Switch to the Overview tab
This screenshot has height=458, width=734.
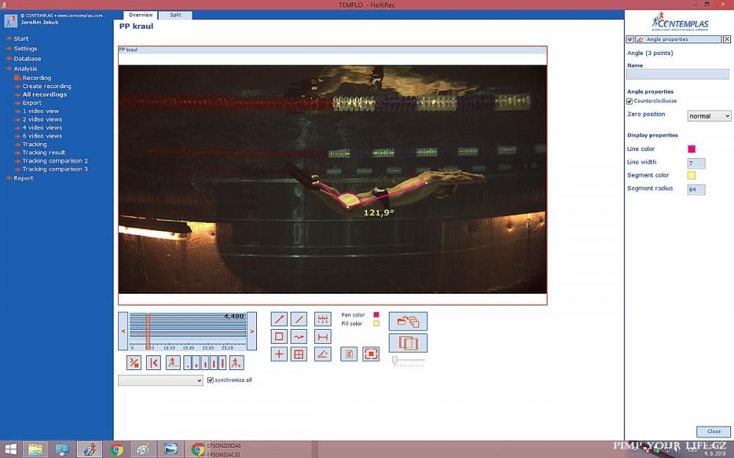tap(140, 15)
